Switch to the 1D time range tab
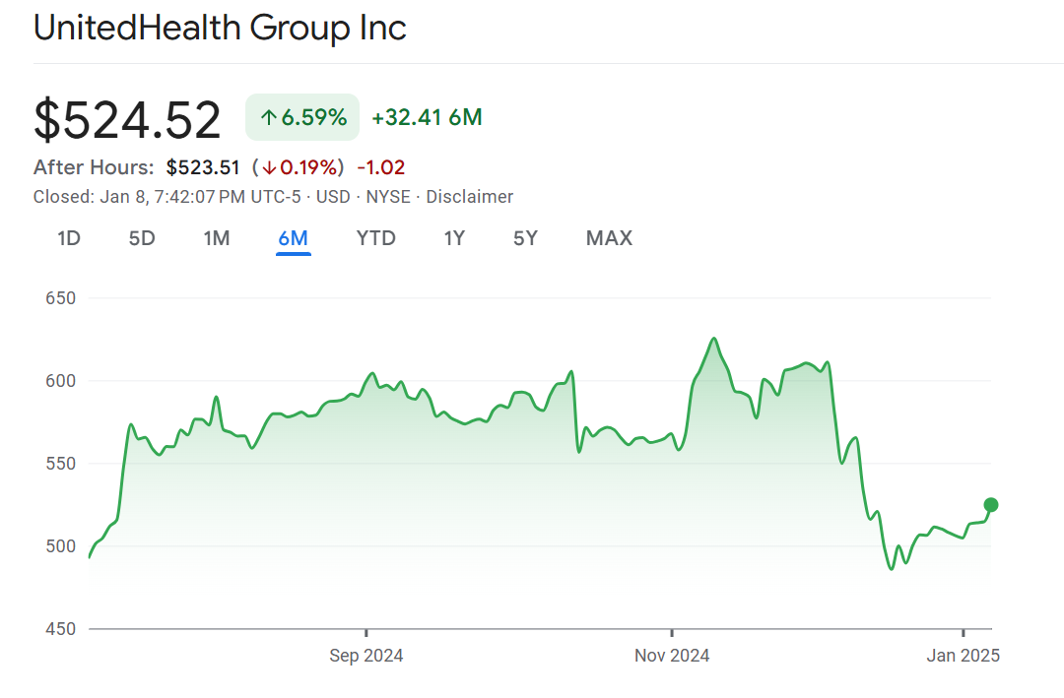 (68, 238)
